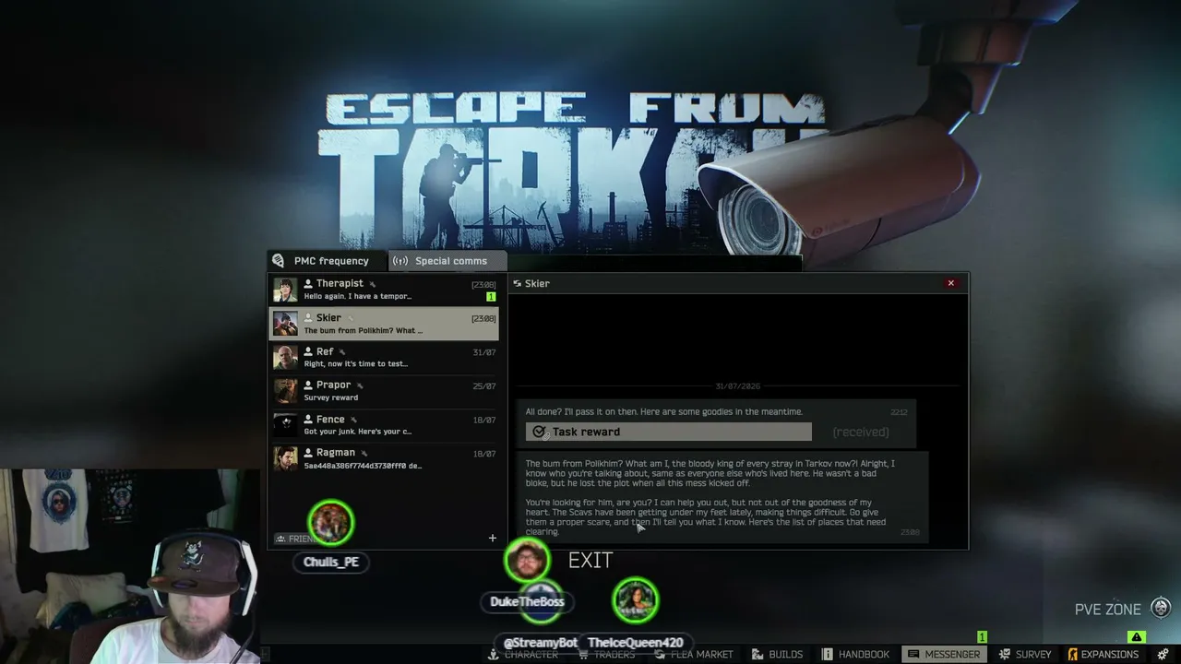Open the Messenger menu in the bottom bar
Image resolution: width=1181 pixels, height=664 pixels.
(x=943, y=654)
